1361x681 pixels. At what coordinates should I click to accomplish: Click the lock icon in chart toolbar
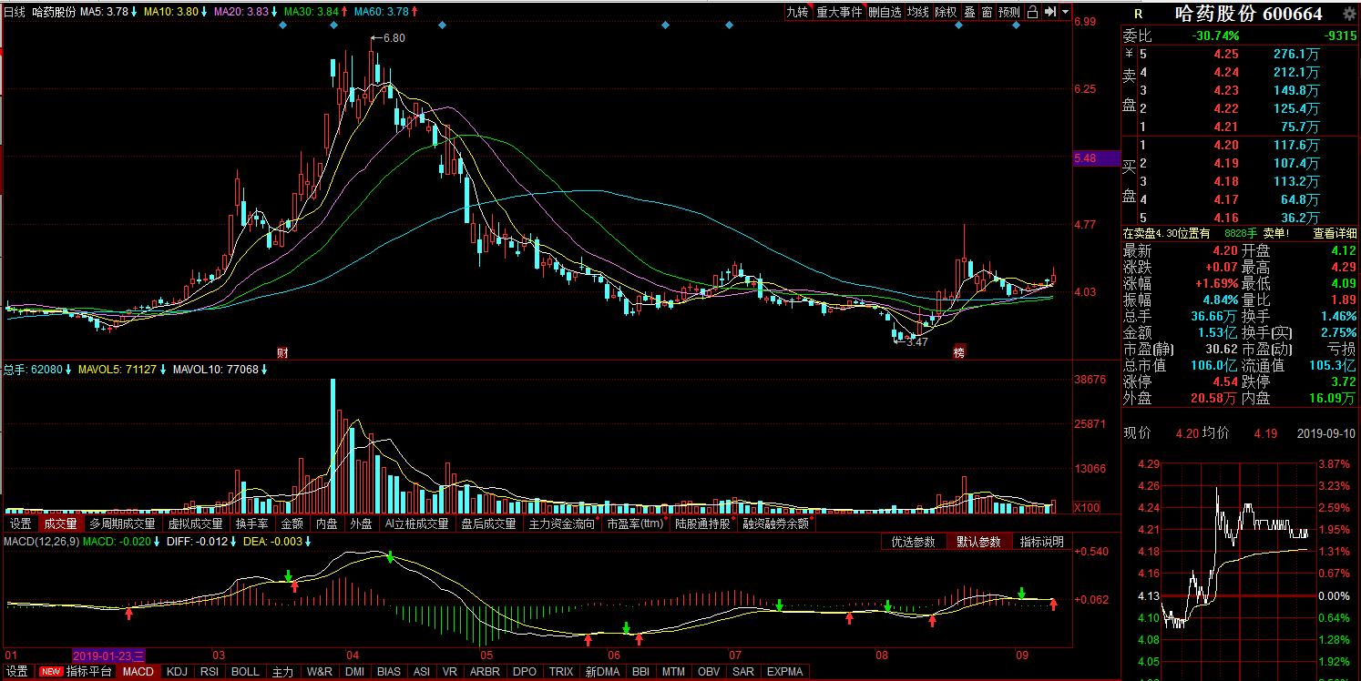[1032, 12]
